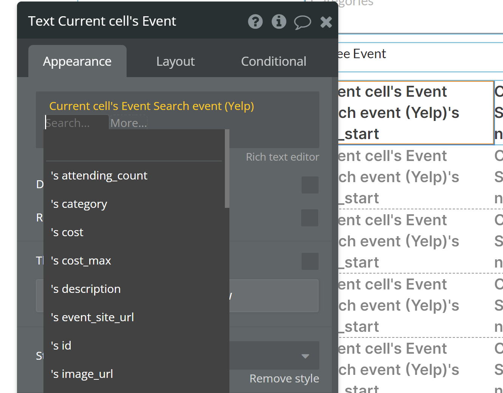503x393 pixels.
Task: Click the Search input field
Action: tap(76, 123)
